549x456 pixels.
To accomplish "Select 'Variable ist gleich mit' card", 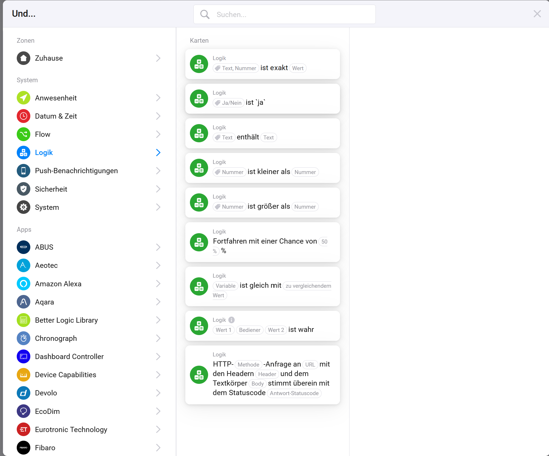I will [x=263, y=286].
